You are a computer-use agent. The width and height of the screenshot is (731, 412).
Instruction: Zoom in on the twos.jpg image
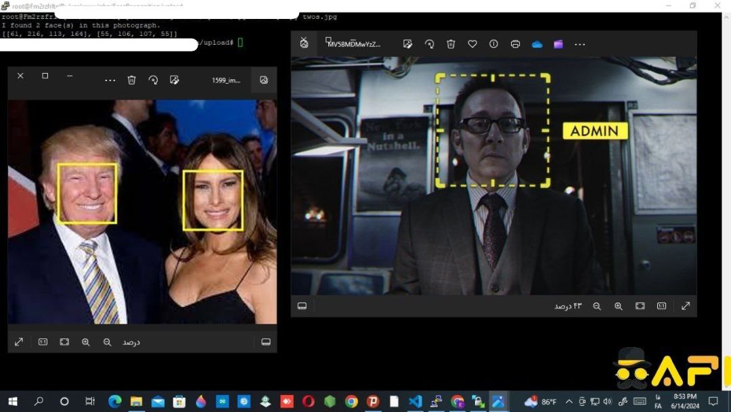(619, 306)
